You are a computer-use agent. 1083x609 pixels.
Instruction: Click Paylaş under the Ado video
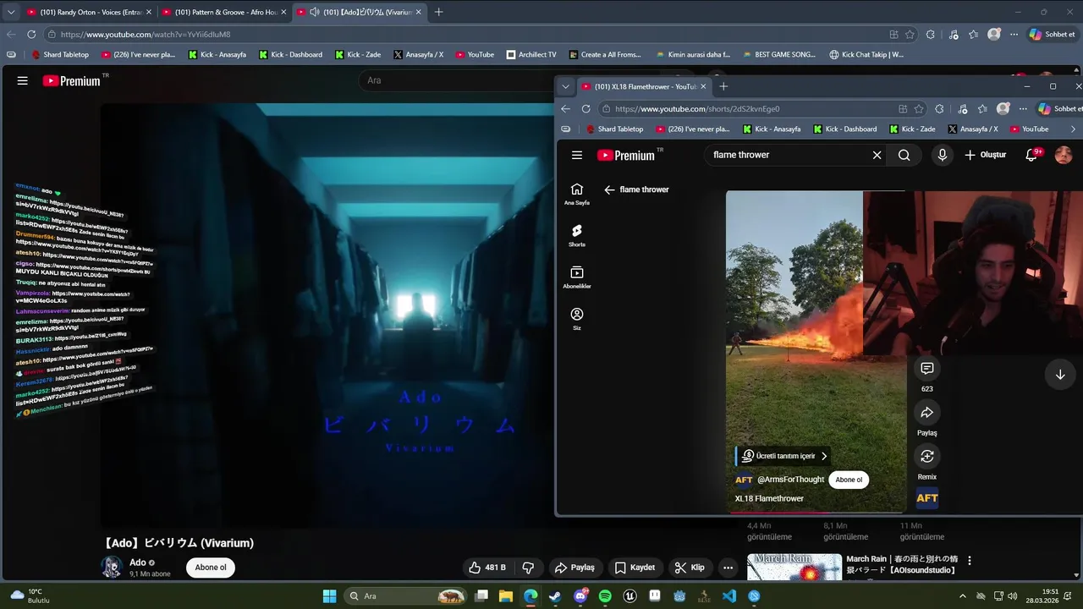point(574,568)
